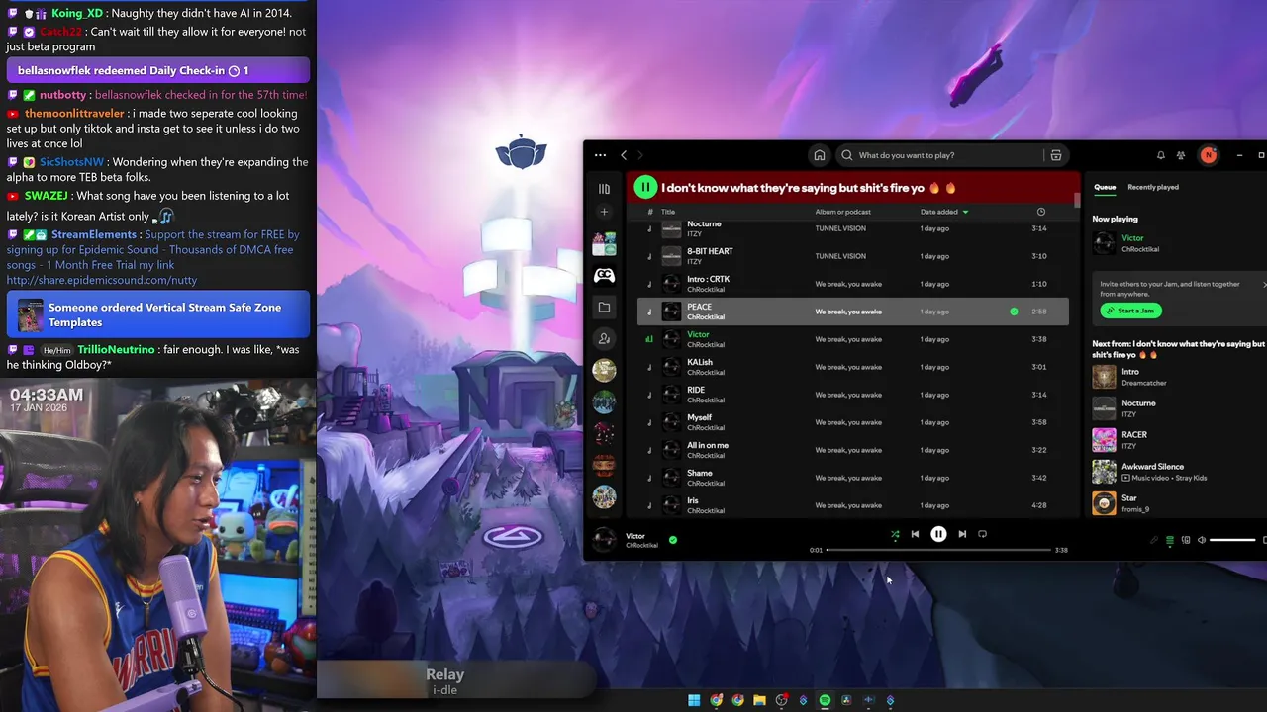
Task: Toggle shuffle in playback bar
Action: [895, 534]
